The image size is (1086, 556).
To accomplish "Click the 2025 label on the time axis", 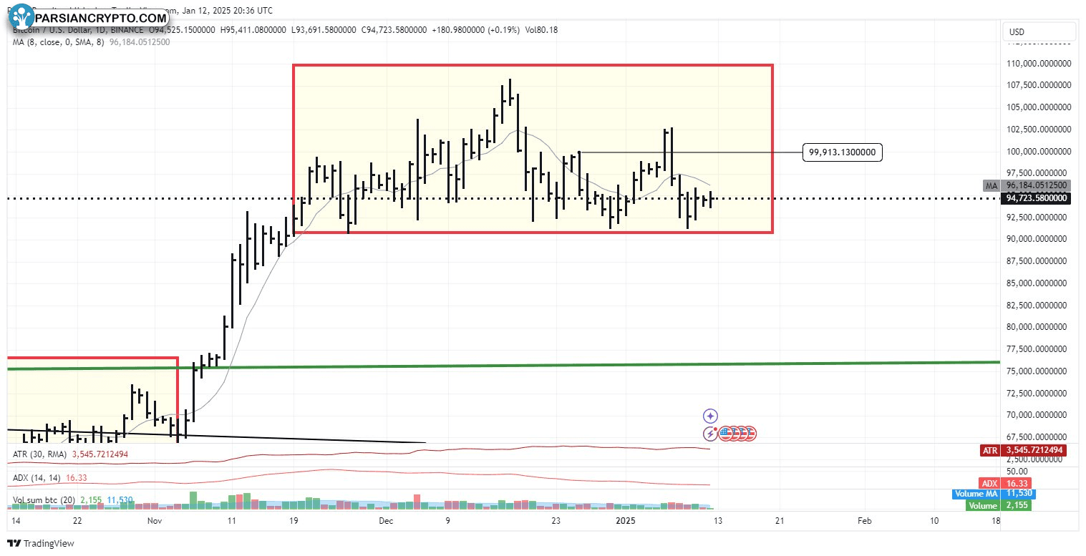I will (x=626, y=521).
